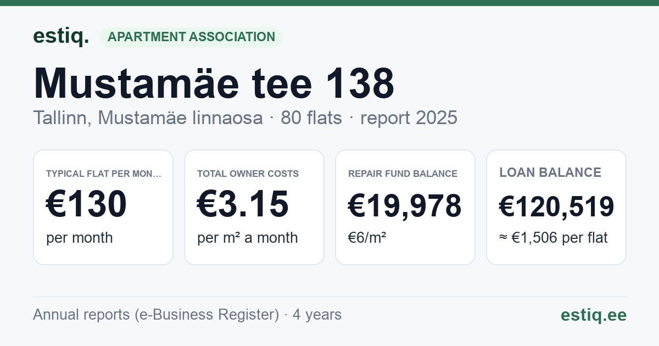
Task: Click the €6/m² caption
Action: click(367, 238)
